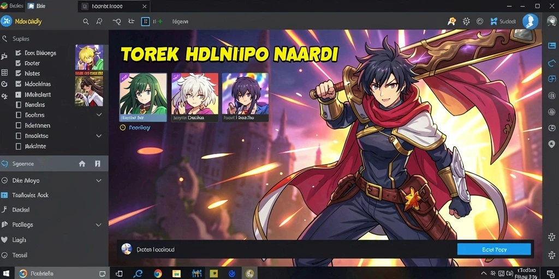Click the upper gear icon in right sidebar
The width and height of the screenshot is (559, 279).
pos(551,238)
